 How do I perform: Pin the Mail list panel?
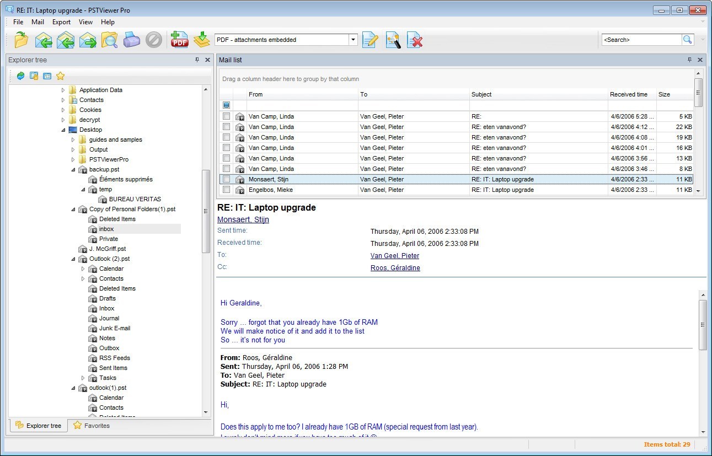tap(689, 60)
